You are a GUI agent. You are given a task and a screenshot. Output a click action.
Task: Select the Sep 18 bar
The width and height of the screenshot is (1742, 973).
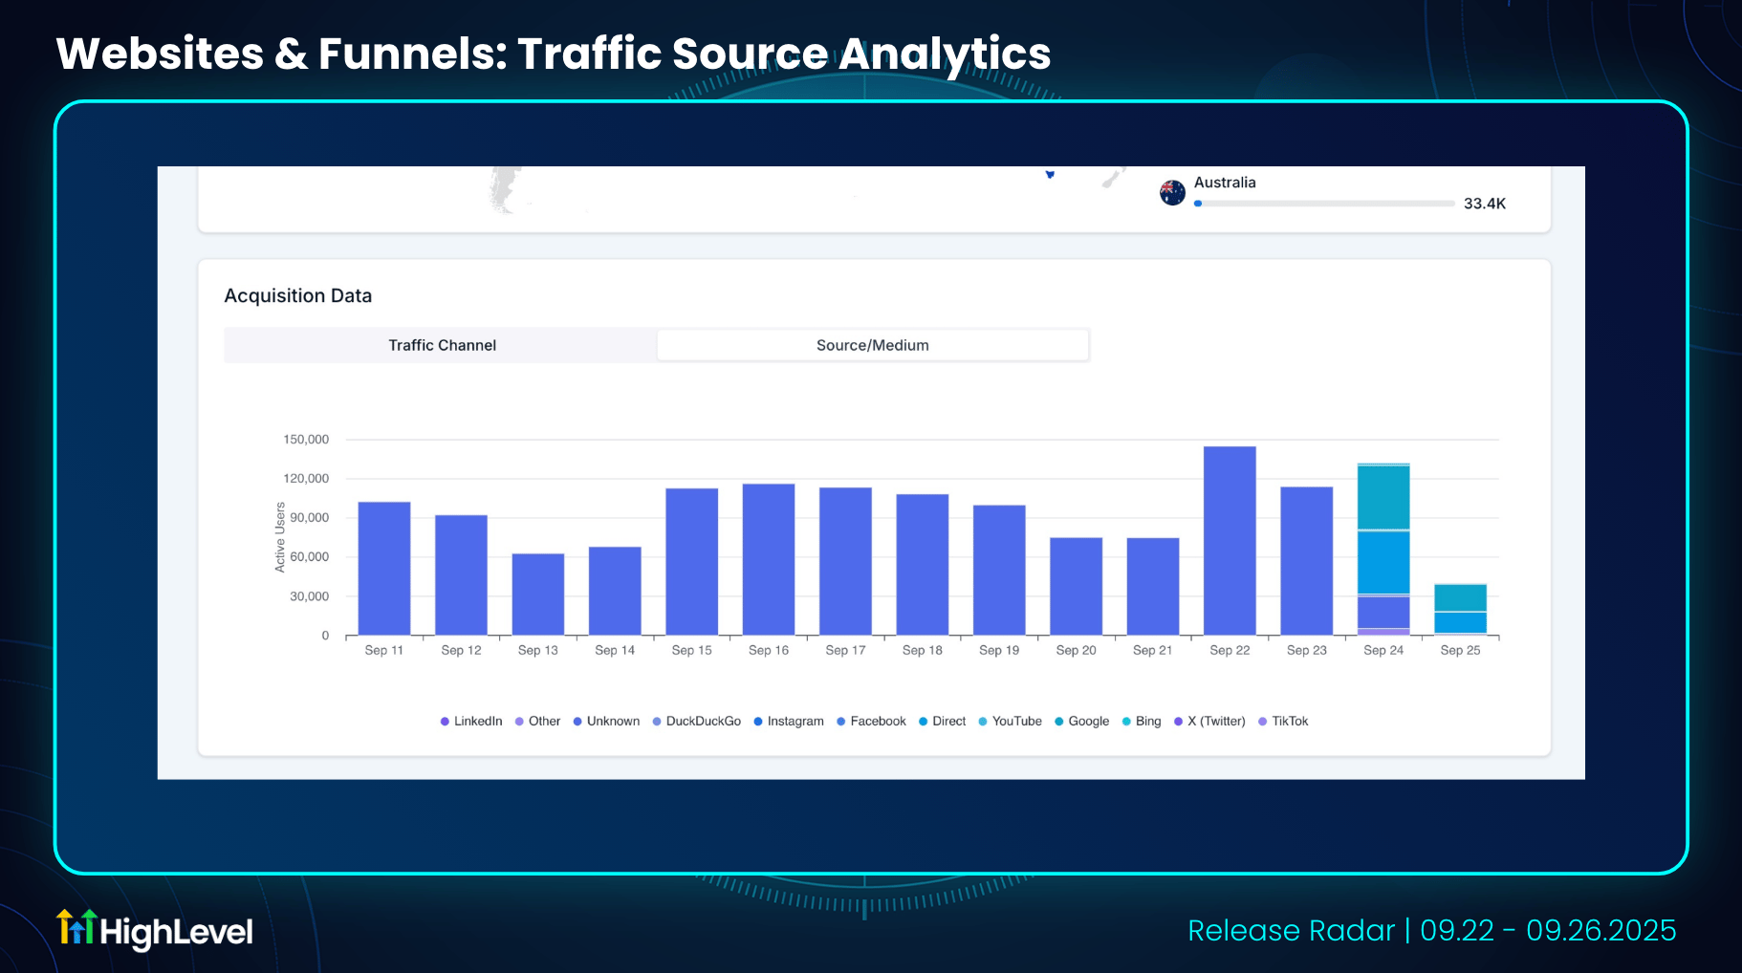pos(923,565)
